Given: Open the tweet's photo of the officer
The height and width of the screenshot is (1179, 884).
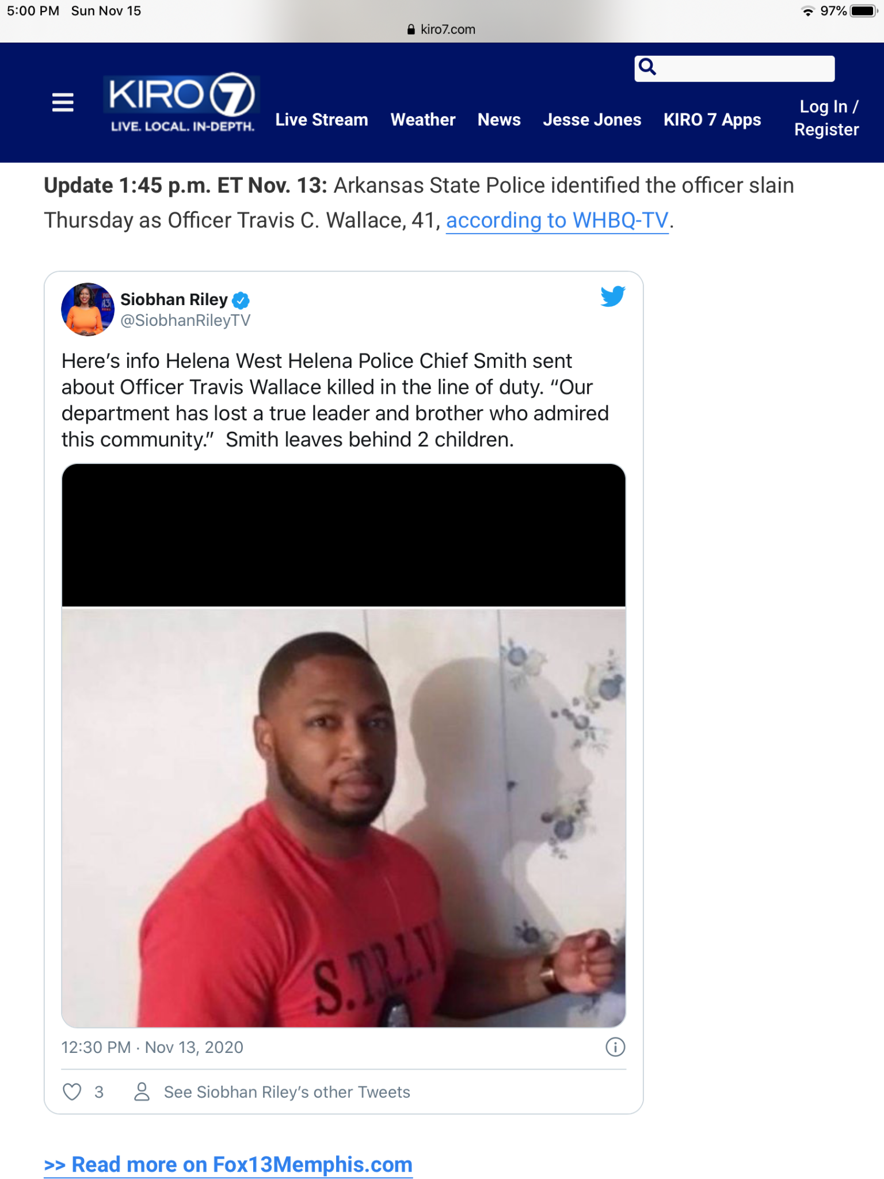Looking at the screenshot, I should (344, 817).
